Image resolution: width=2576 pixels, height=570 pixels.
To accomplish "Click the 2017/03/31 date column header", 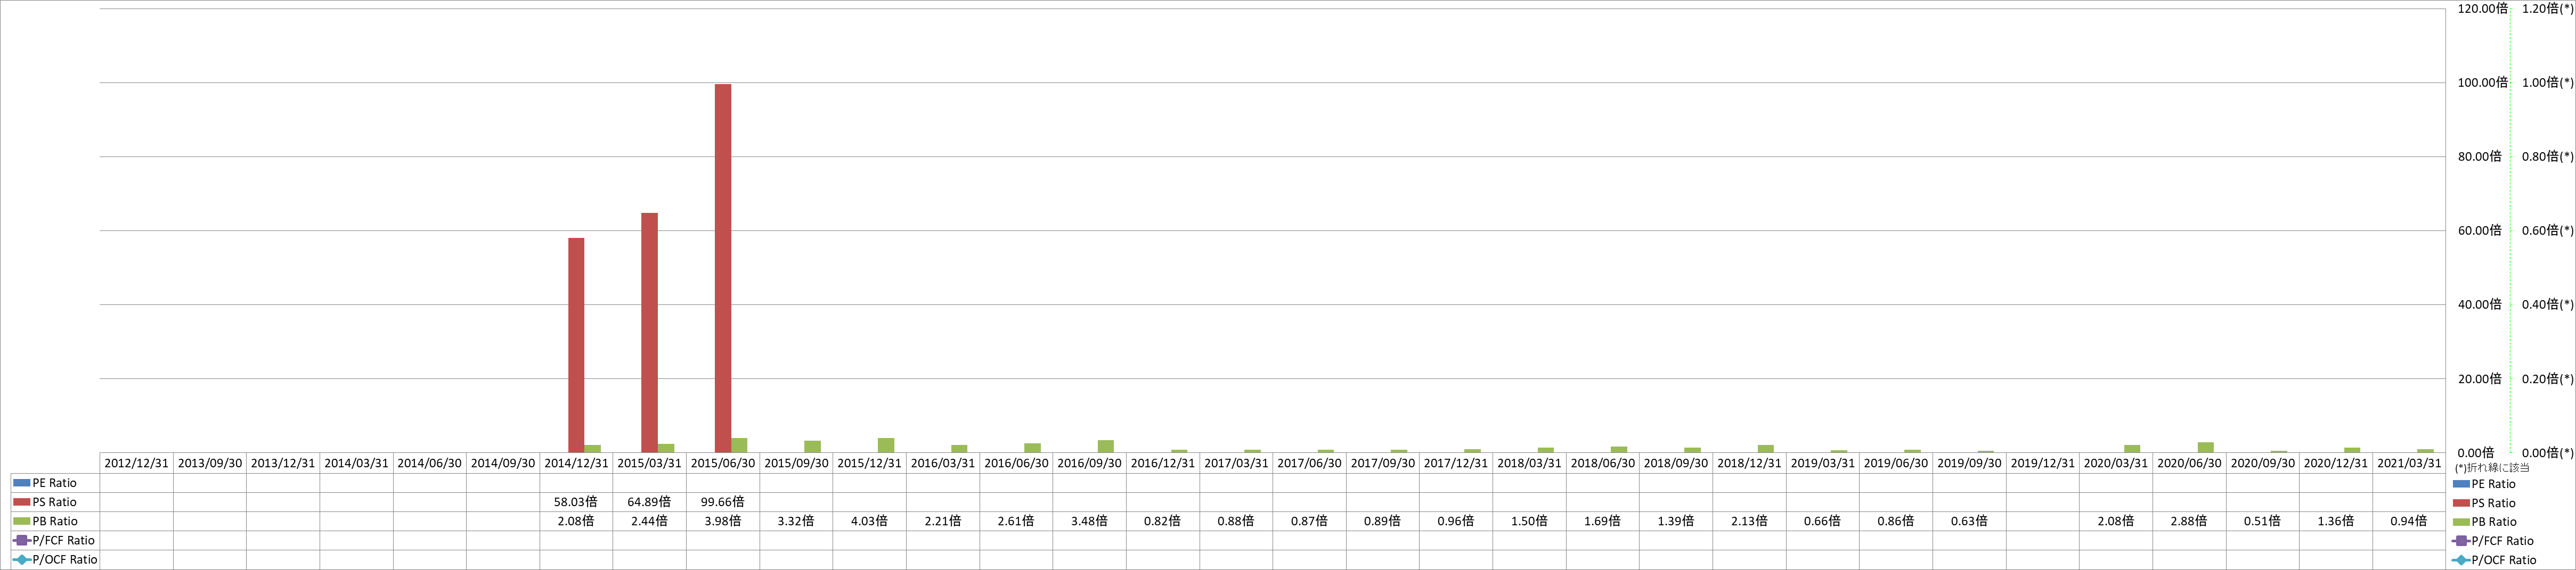I will [1236, 463].
